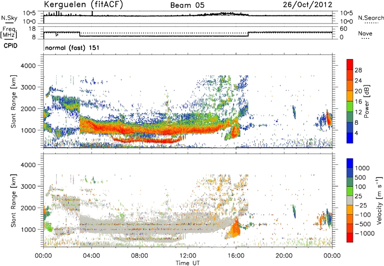This screenshot has width=384, height=266.
Task: Pick the orange Velocity segment between -500 and -100
Action: (x=350, y=219)
